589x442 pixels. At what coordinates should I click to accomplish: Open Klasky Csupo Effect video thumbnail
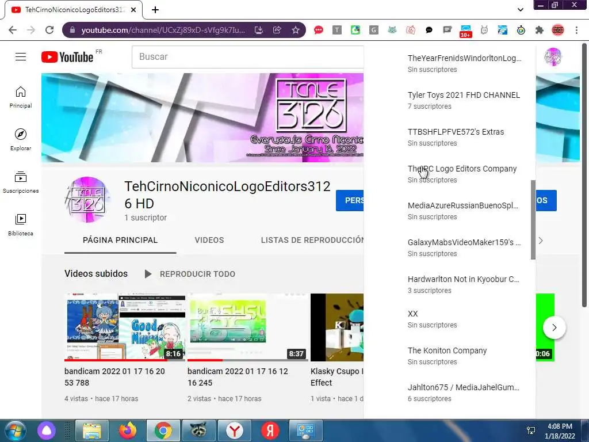[337, 327]
